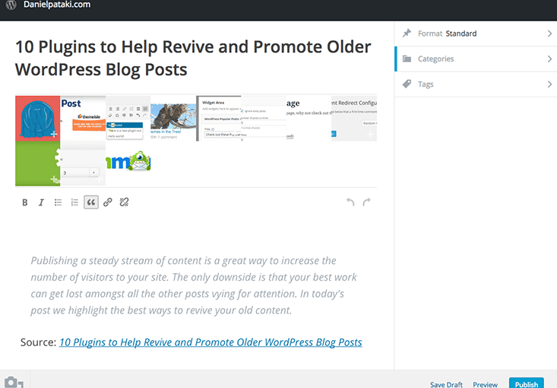Click the pin icon beside Format

(407, 33)
